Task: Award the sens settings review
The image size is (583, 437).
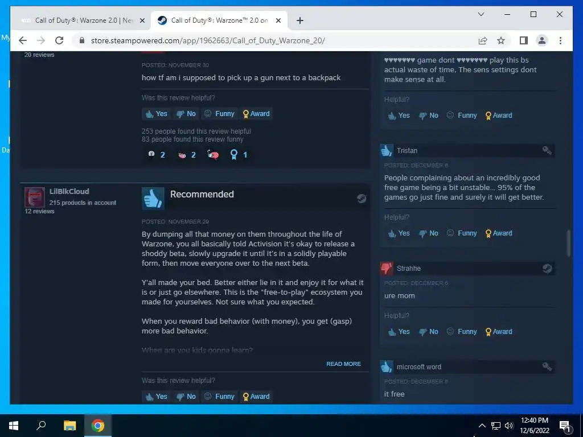Action: 499,116
